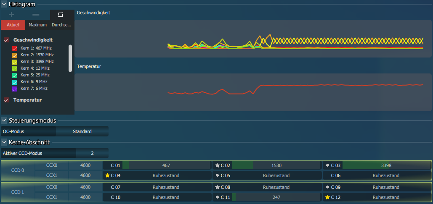Click the gray star icon next to C 02
This screenshot has width=433, height=204.
tap(217, 165)
